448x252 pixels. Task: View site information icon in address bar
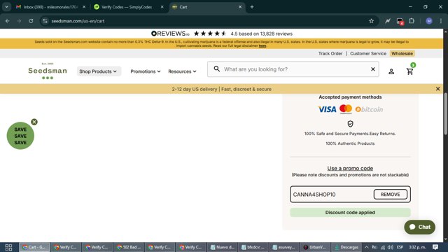point(45,21)
